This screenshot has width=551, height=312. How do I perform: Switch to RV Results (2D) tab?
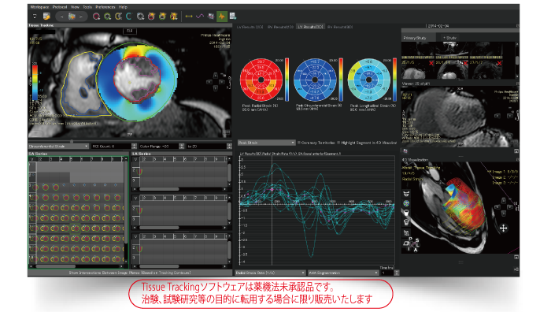[x=280, y=27]
